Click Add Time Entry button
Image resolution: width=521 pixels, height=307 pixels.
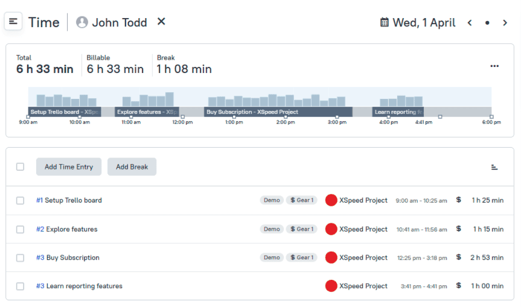tap(69, 167)
